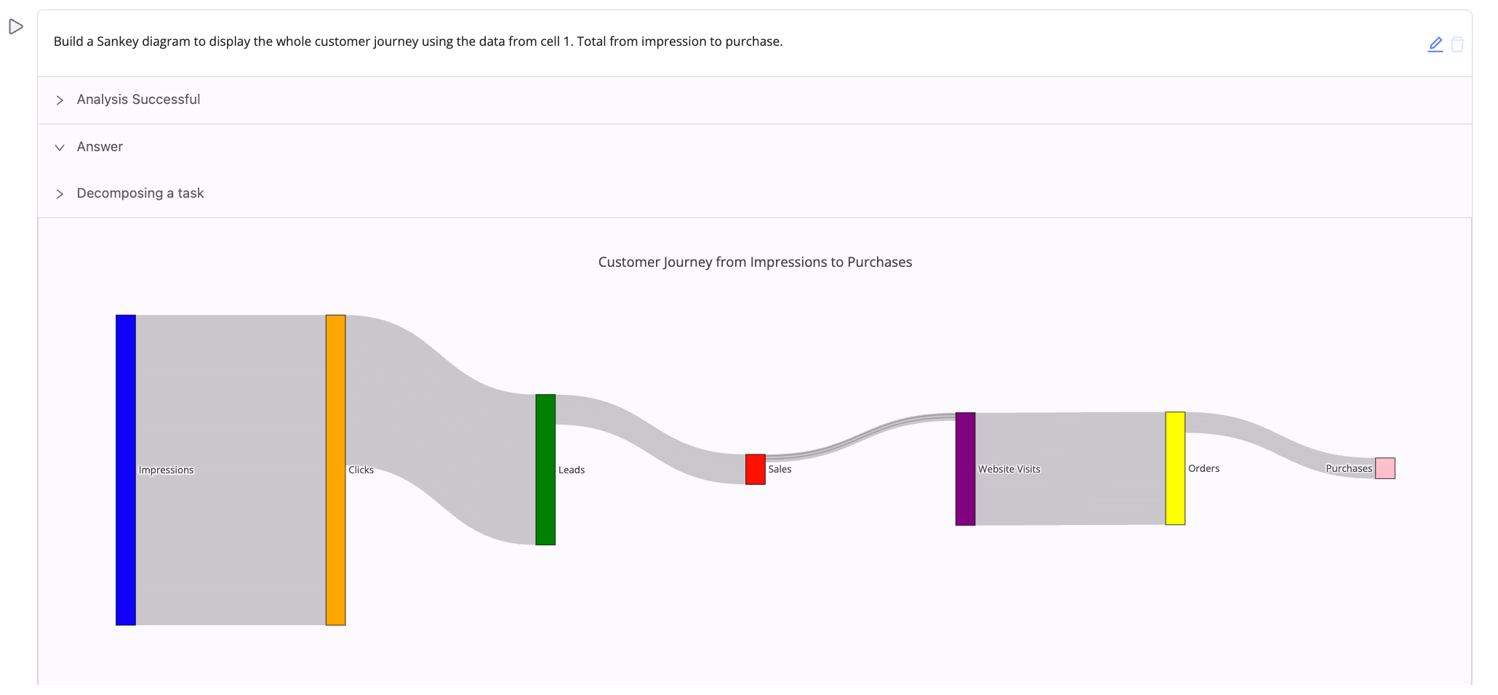Click the red Sales node
Viewport: 1498px width, 695px height.
coord(755,470)
